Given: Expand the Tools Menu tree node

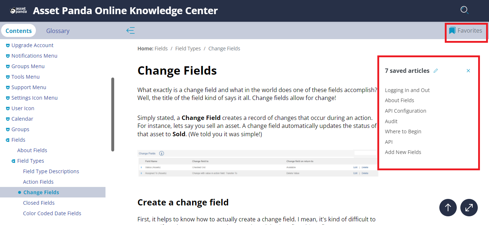Looking at the screenshot, I should [8, 77].
